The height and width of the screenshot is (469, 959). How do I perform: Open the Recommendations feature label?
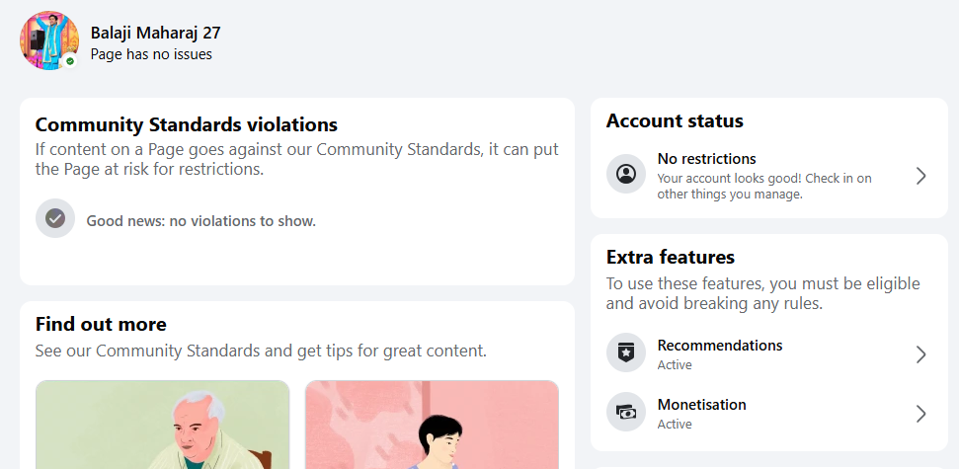[x=720, y=346]
